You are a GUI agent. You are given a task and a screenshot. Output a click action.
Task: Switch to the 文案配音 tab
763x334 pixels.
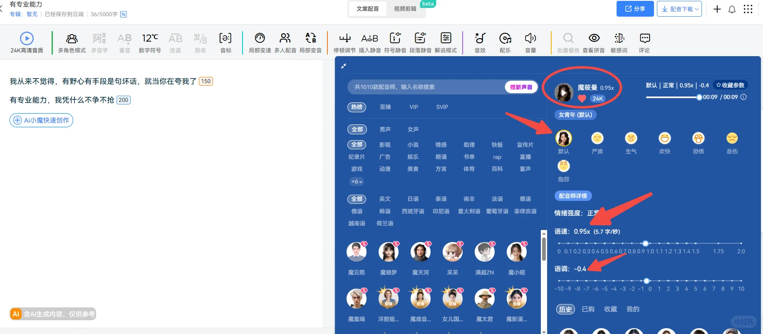tap(368, 9)
